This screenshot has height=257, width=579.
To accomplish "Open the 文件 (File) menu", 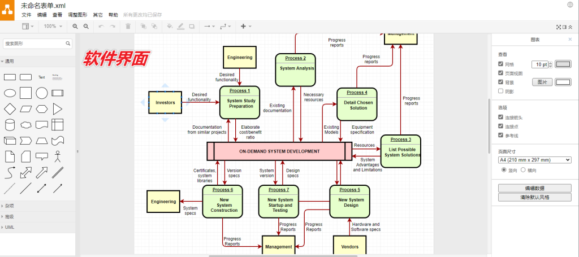I will pyautogui.click(x=26, y=15).
